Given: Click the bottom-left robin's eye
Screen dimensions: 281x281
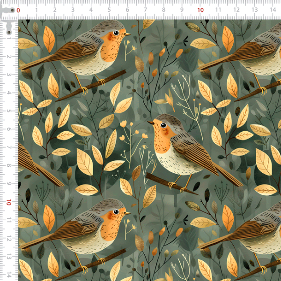Looking at the screenshot, I should tap(116, 212).
